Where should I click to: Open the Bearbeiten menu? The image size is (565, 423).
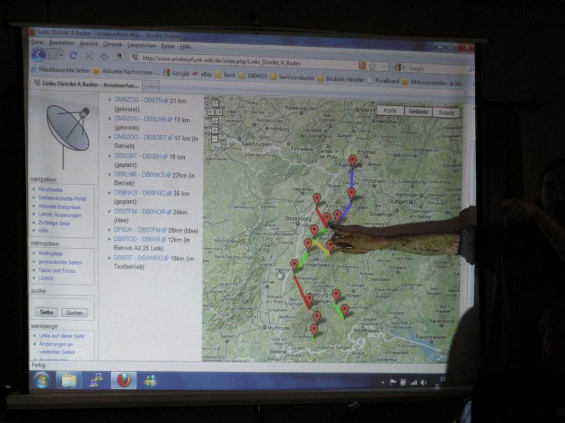click(x=62, y=43)
